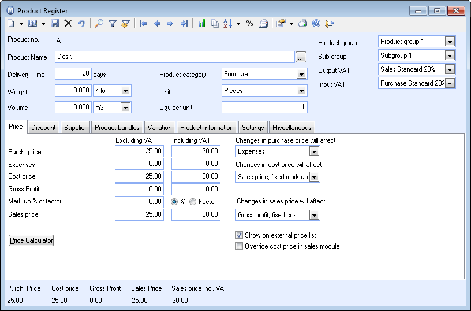Click the Delivery Time days field
The height and width of the screenshot is (311, 471).
tap(73, 74)
